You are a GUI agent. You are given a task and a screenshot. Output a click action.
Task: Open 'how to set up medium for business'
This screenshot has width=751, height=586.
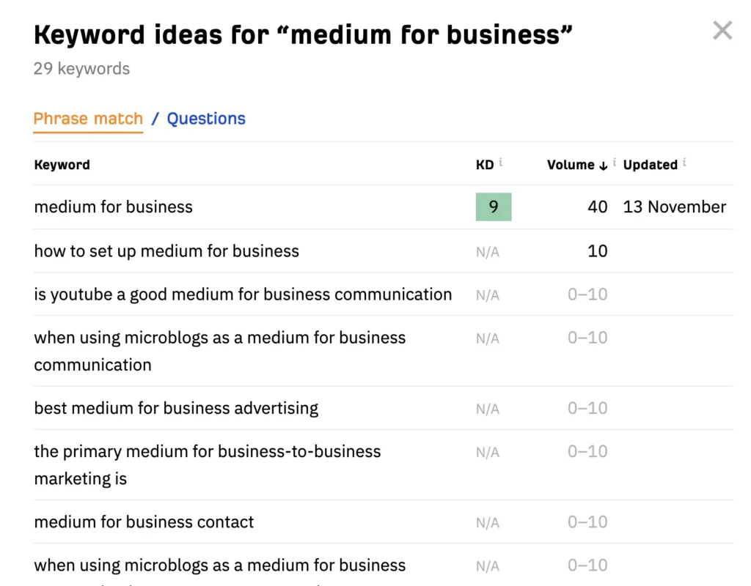(166, 251)
